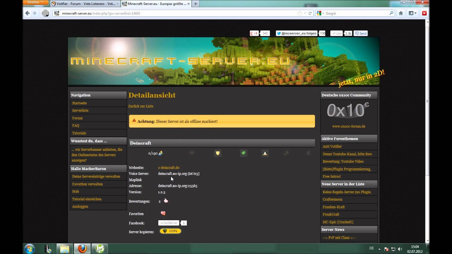Open the Firefox menu button
Viewport: 452px width, 254px height.
(x=35, y=2)
